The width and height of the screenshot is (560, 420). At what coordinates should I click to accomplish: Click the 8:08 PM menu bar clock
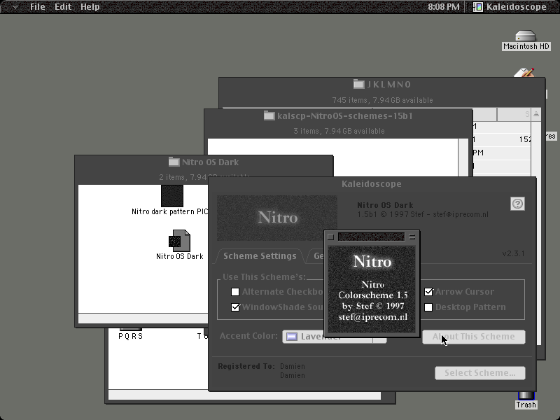pos(444,7)
